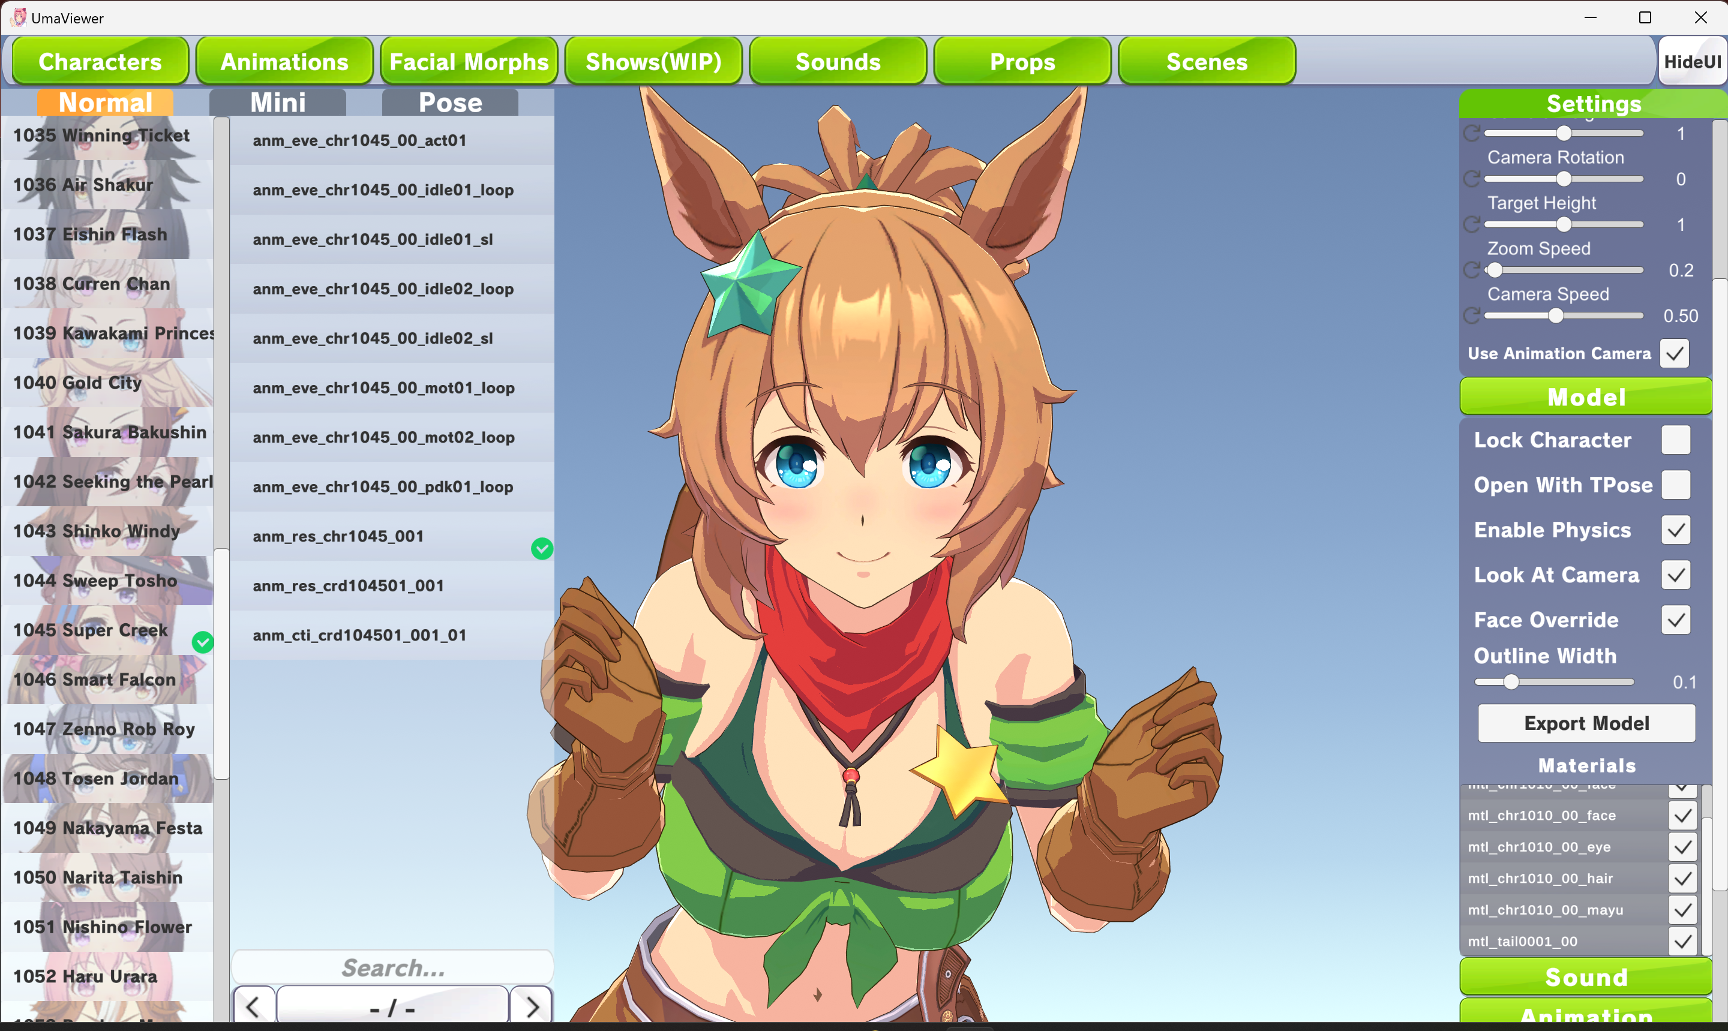Select the Pose sub-tab
This screenshot has height=1031, width=1728.
[x=450, y=103]
